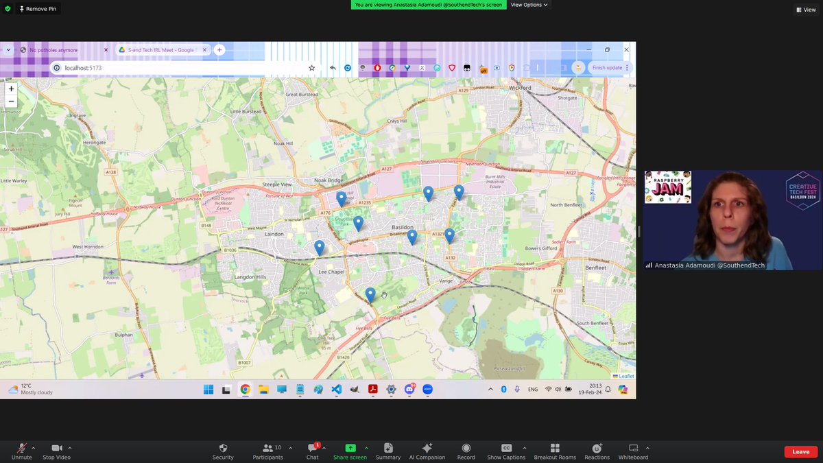This screenshot has height=463, width=823.
Task: Open the Participants panel
Action: coord(267,451)
